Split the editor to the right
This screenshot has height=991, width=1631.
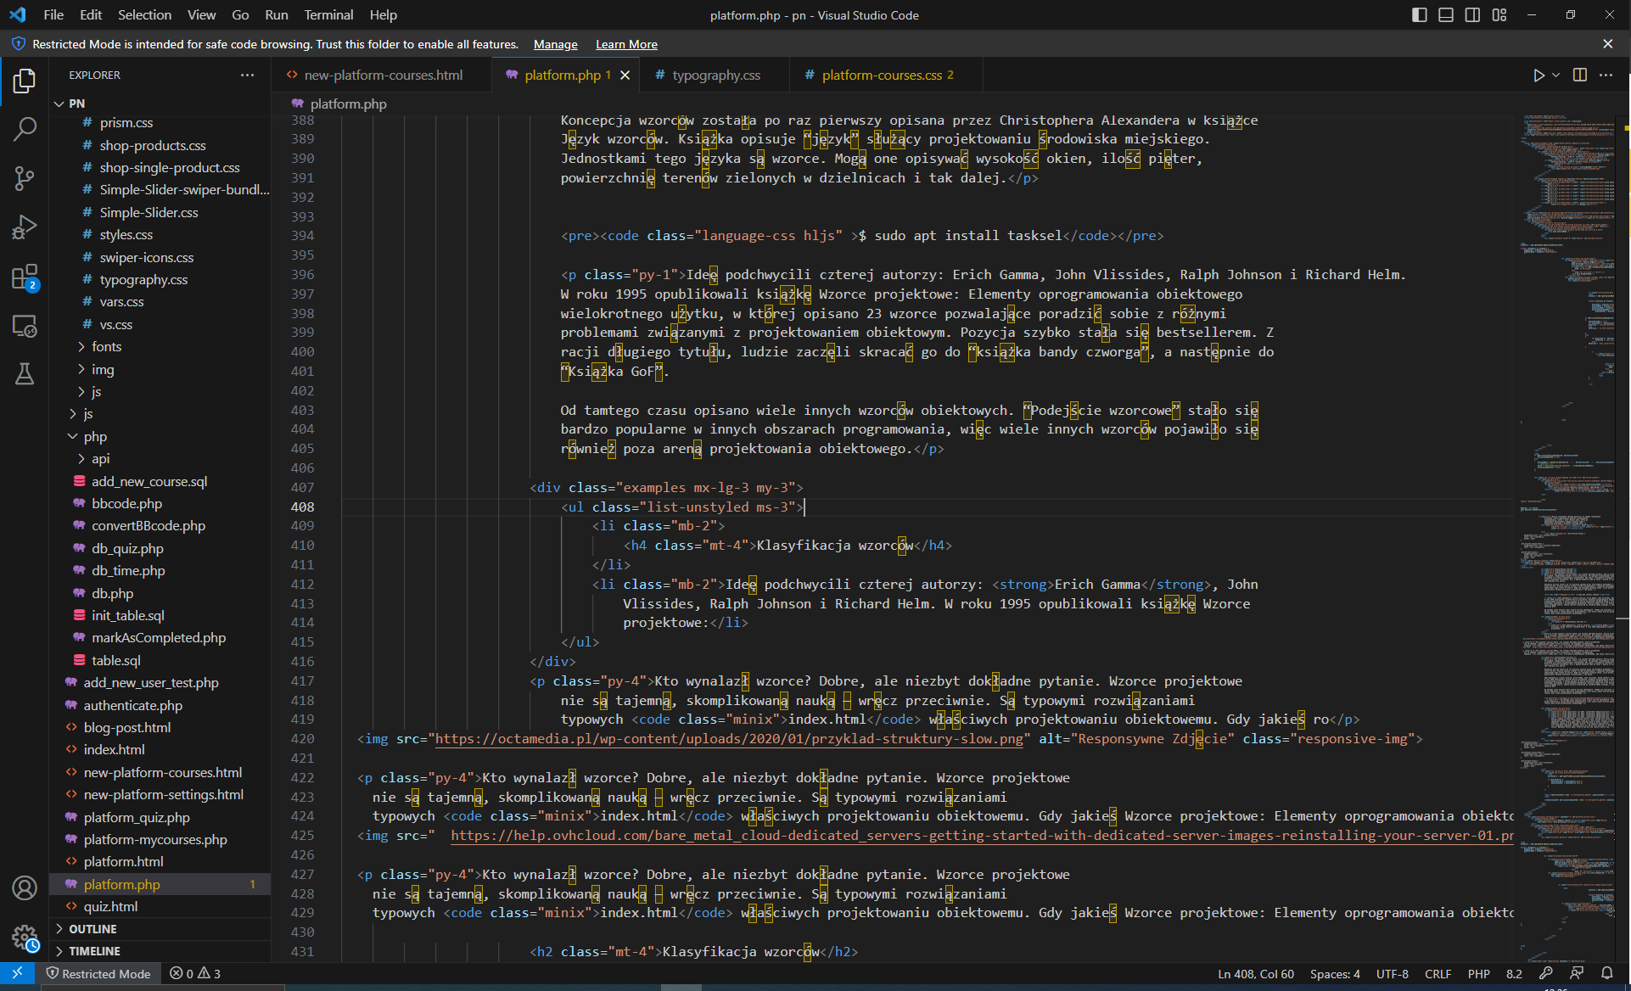point(1580,76)
